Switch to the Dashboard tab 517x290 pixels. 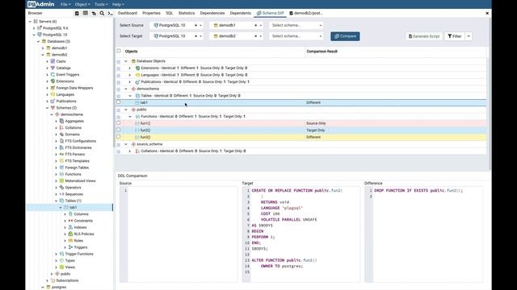128,13
